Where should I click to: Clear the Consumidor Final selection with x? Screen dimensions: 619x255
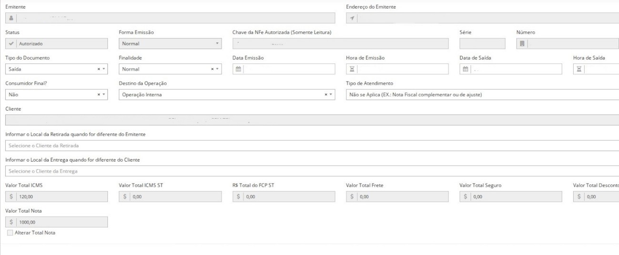pyautogui.click(x=99, y=95)
